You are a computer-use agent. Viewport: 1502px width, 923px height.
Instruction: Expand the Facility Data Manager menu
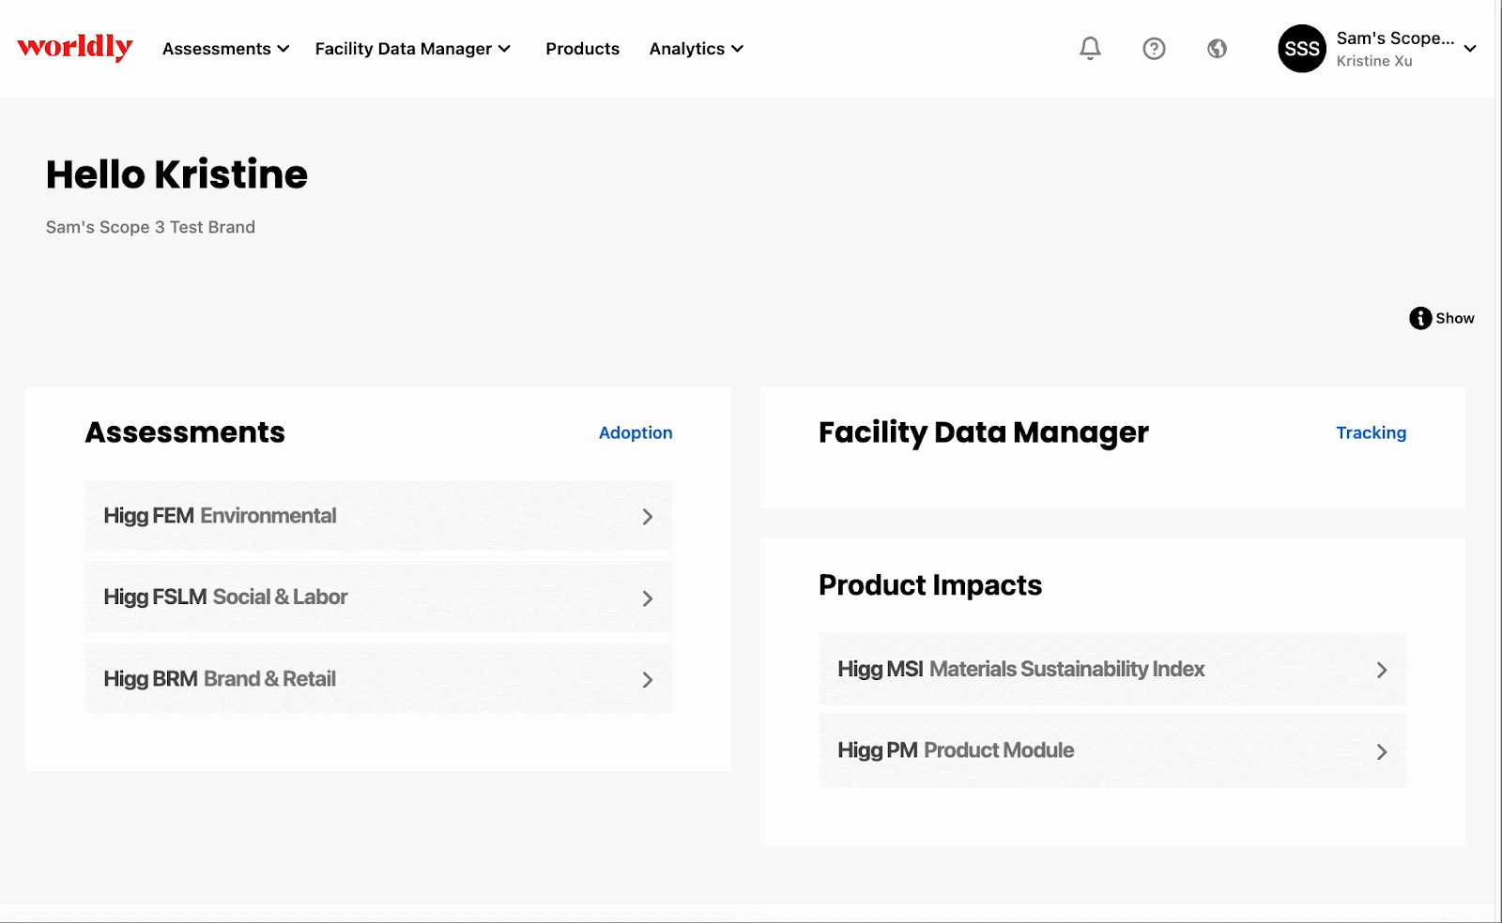[x=413, y=49]
